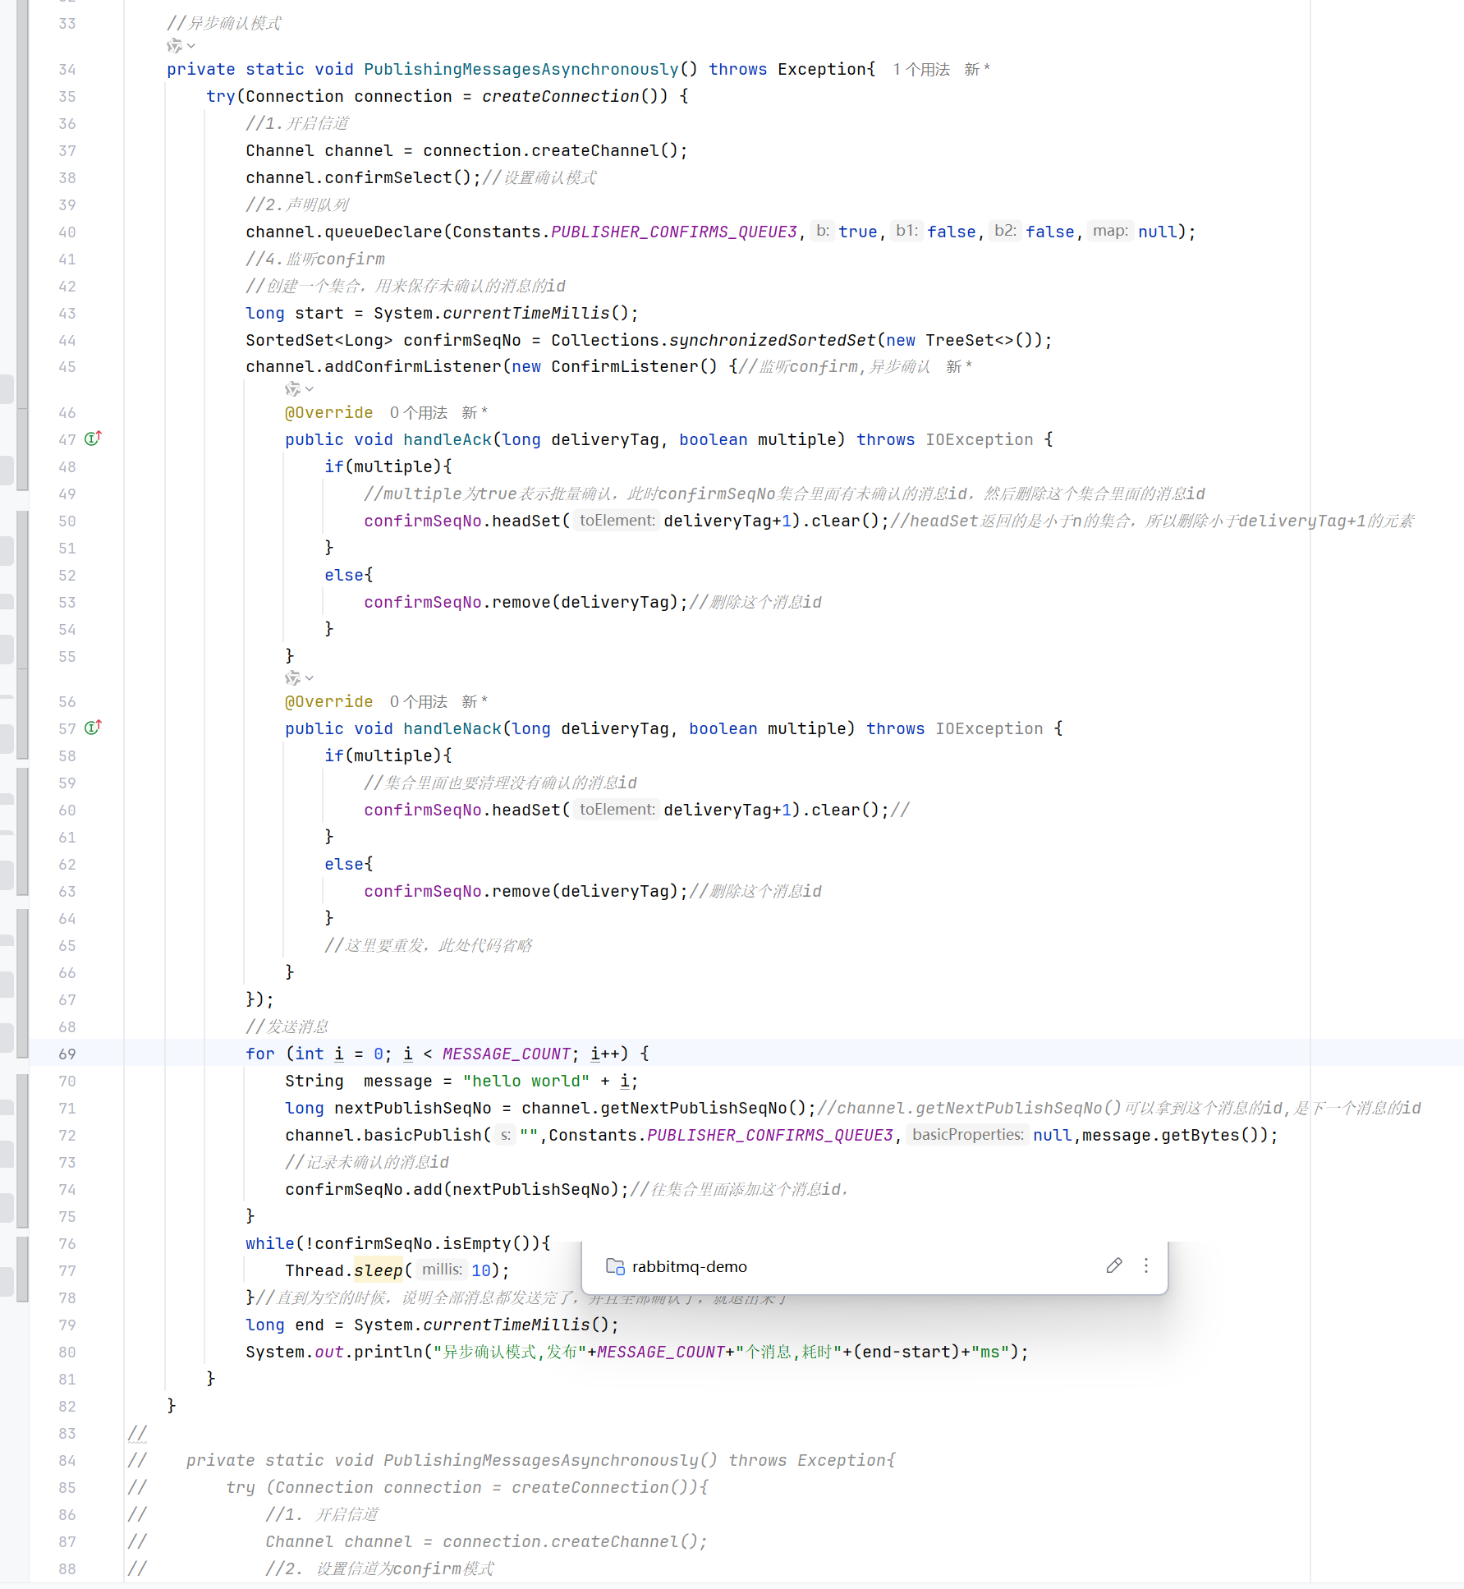
Task: Click the '新 *' hint on line 56
Action: (x=475, y=702)
